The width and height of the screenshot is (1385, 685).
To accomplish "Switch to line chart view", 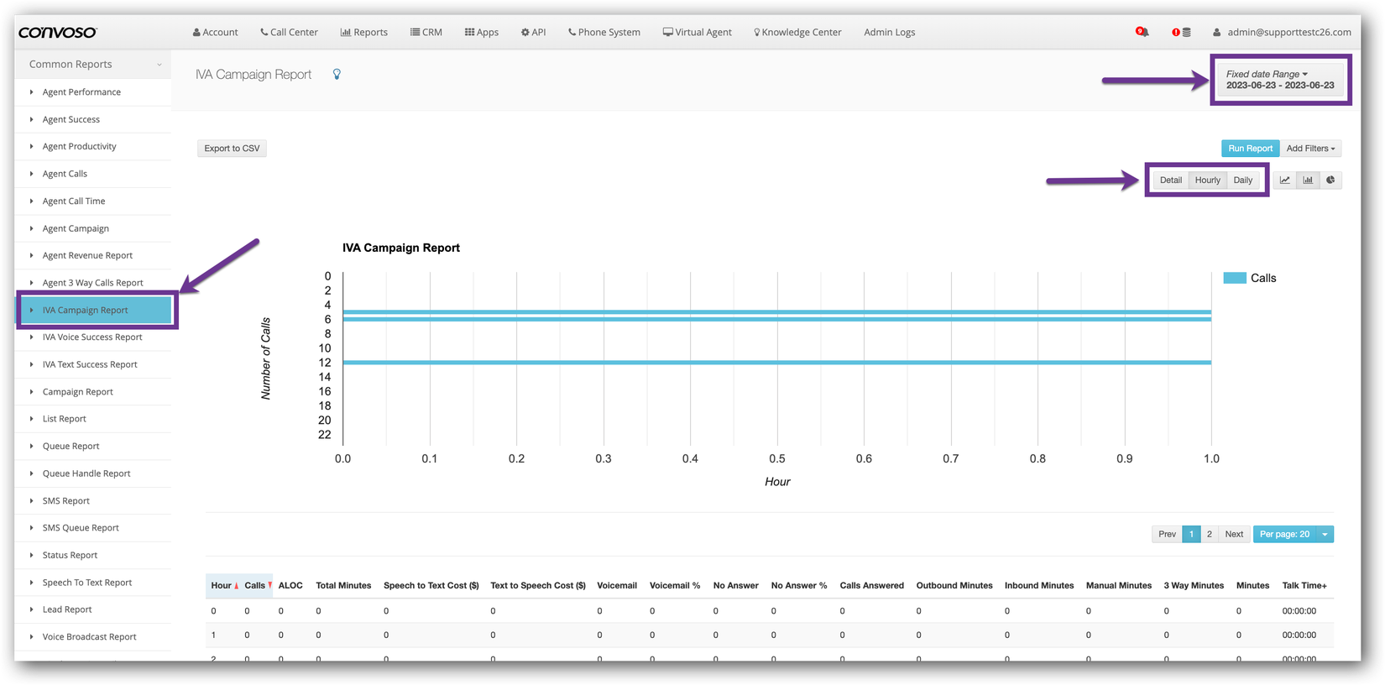I will tap(1284, 180).
